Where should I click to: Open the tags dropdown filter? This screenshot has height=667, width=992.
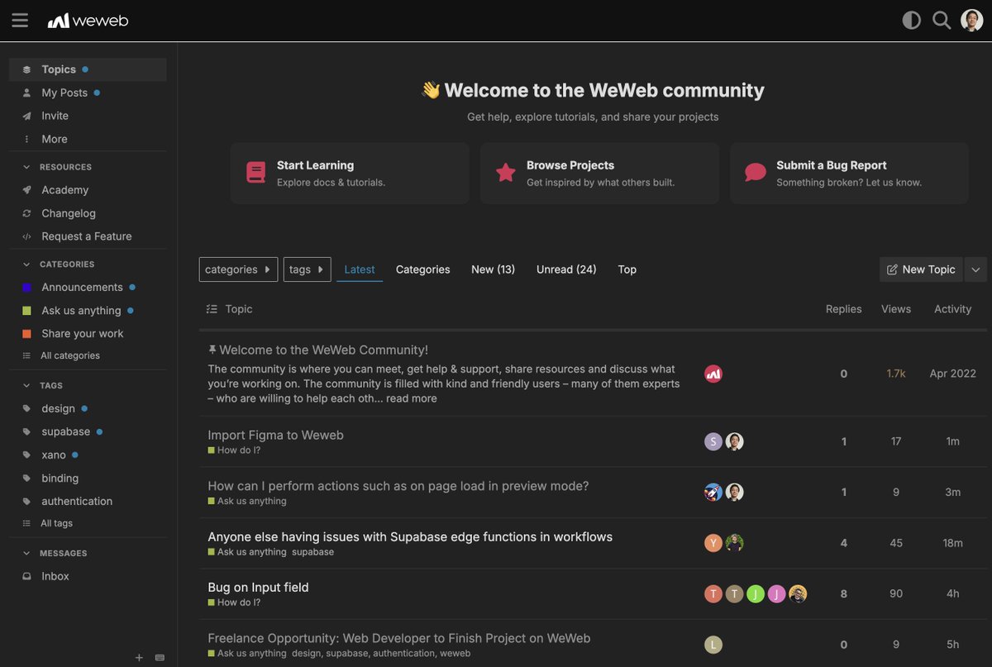click(307, 269)
